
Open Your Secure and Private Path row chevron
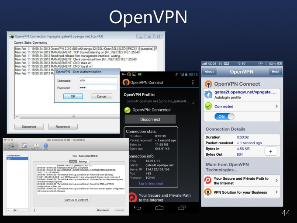(x=276, y=180)
